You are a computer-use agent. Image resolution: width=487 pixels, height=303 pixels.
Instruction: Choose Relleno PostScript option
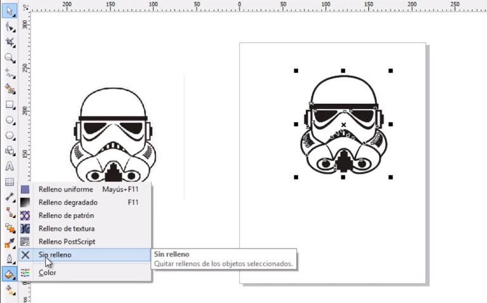click(x=85, y=242)
